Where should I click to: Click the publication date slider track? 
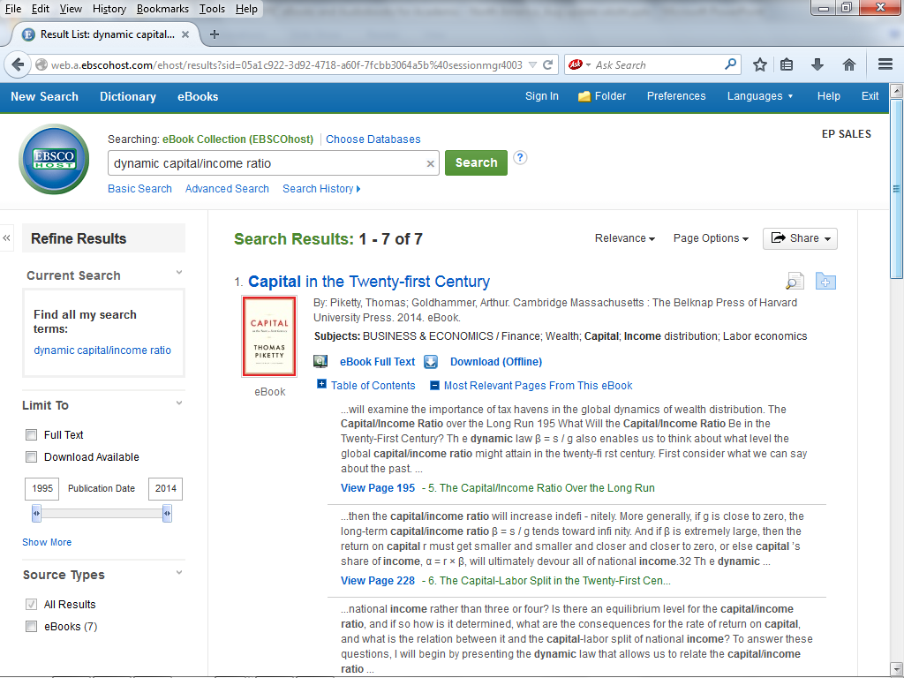(x=102, y=513)
